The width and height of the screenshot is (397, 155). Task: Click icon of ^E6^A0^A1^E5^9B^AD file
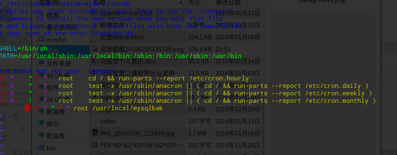(95, 145)
